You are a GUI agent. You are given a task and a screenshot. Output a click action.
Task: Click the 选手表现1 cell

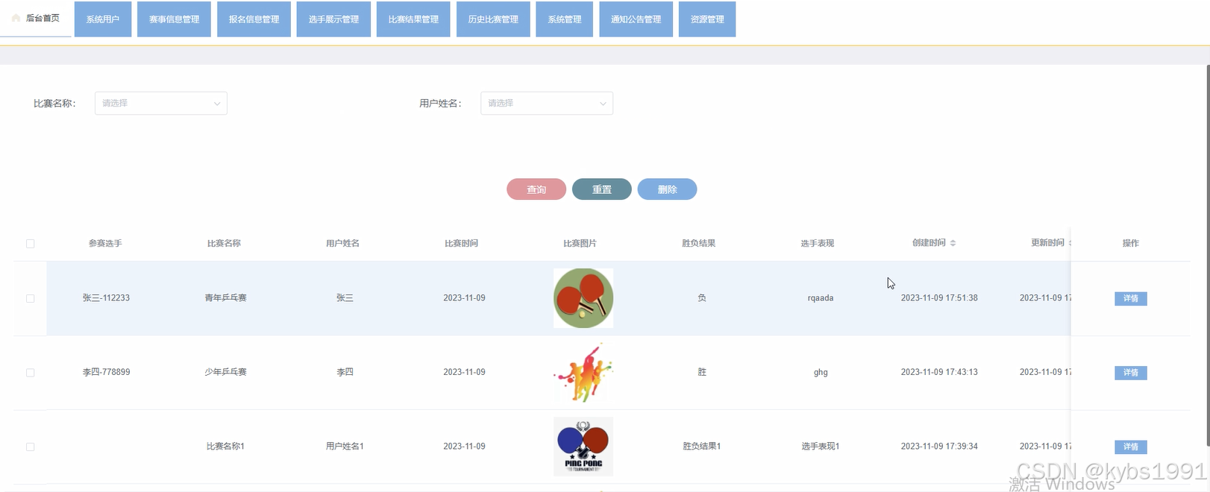(x=821, y=446)
